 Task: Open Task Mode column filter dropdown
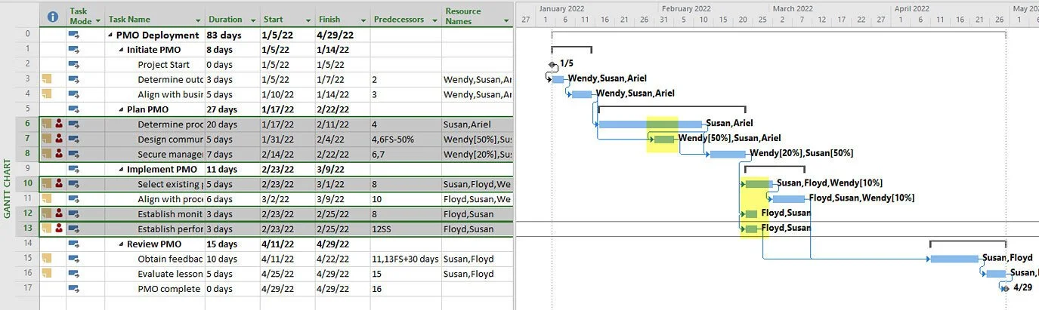(98, 21)
